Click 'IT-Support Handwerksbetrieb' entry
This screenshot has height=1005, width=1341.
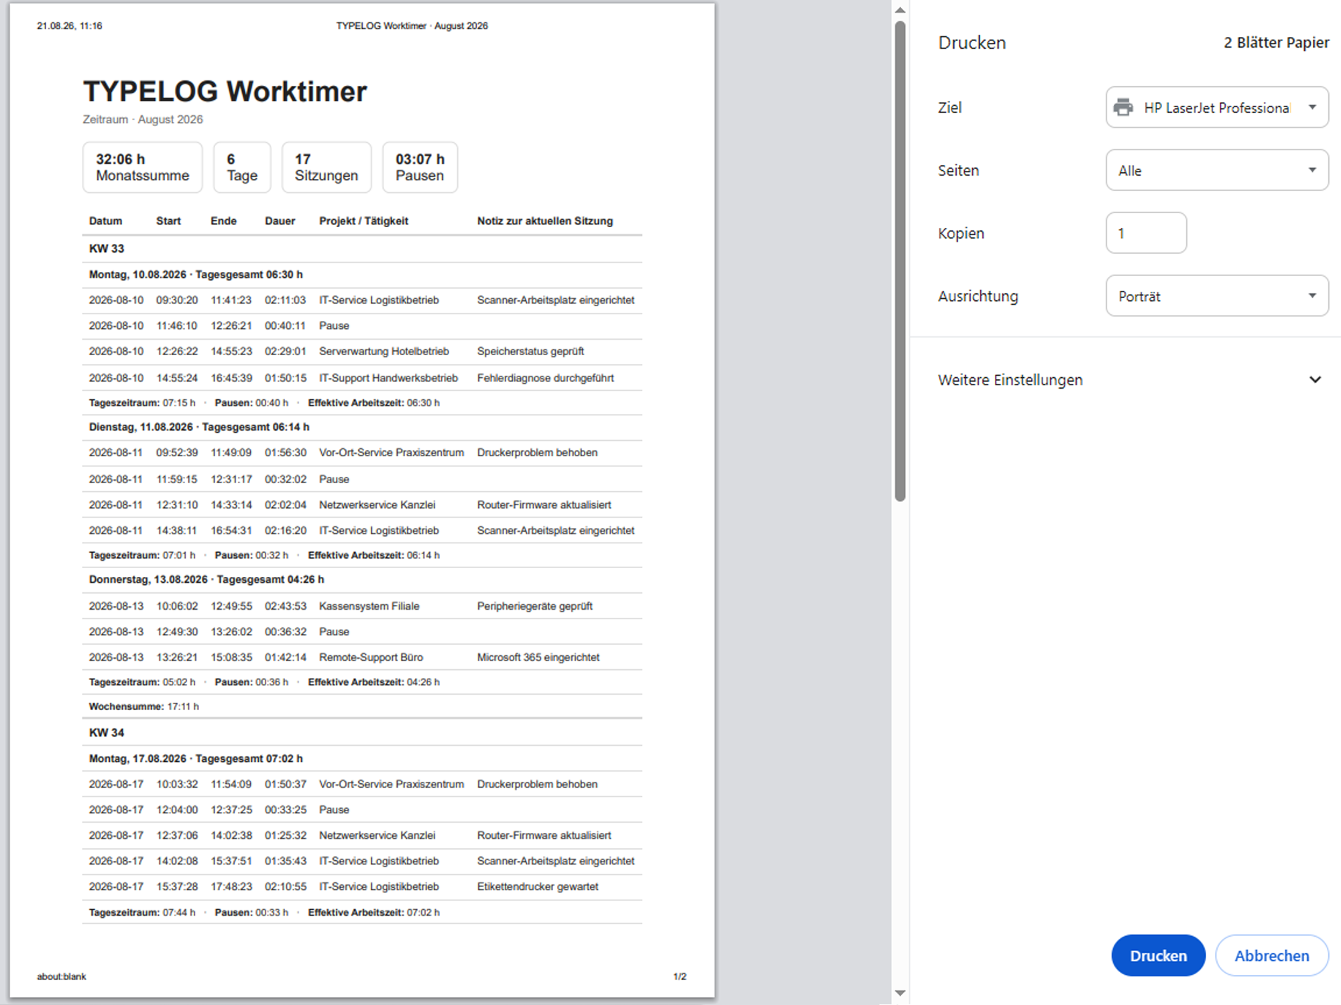click(x=388, y=378)
